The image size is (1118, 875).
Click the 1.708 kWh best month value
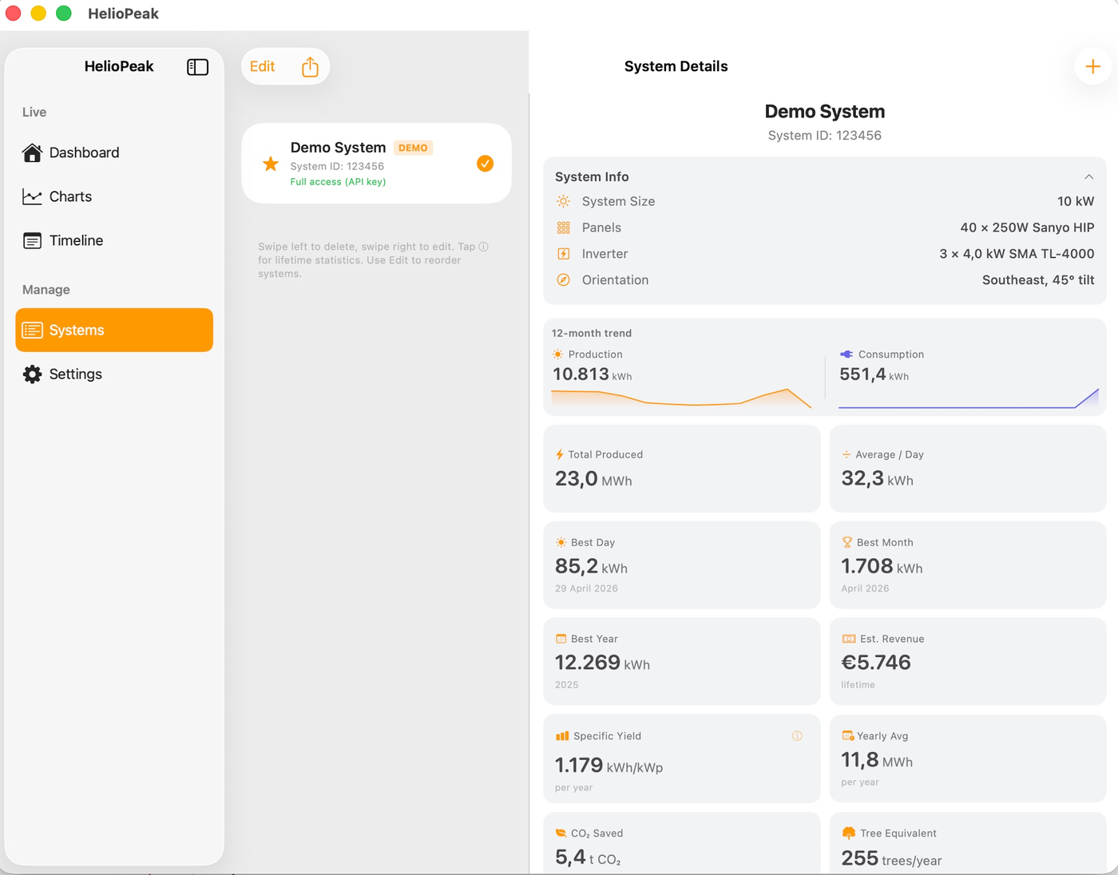(x=882, y=567)
